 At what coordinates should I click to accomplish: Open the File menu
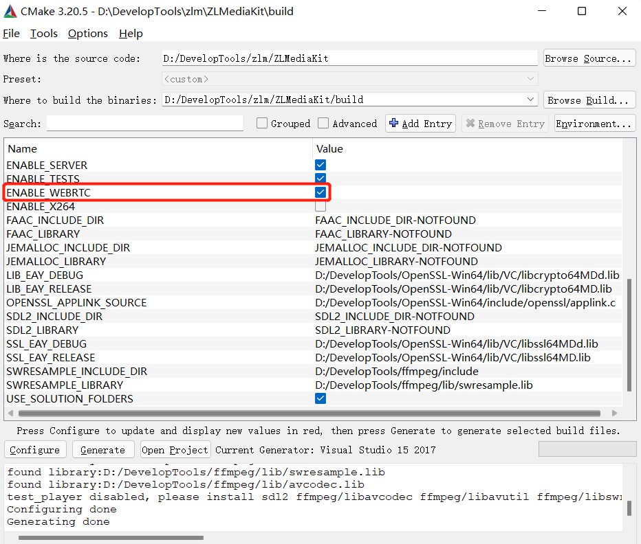[11, 34]
